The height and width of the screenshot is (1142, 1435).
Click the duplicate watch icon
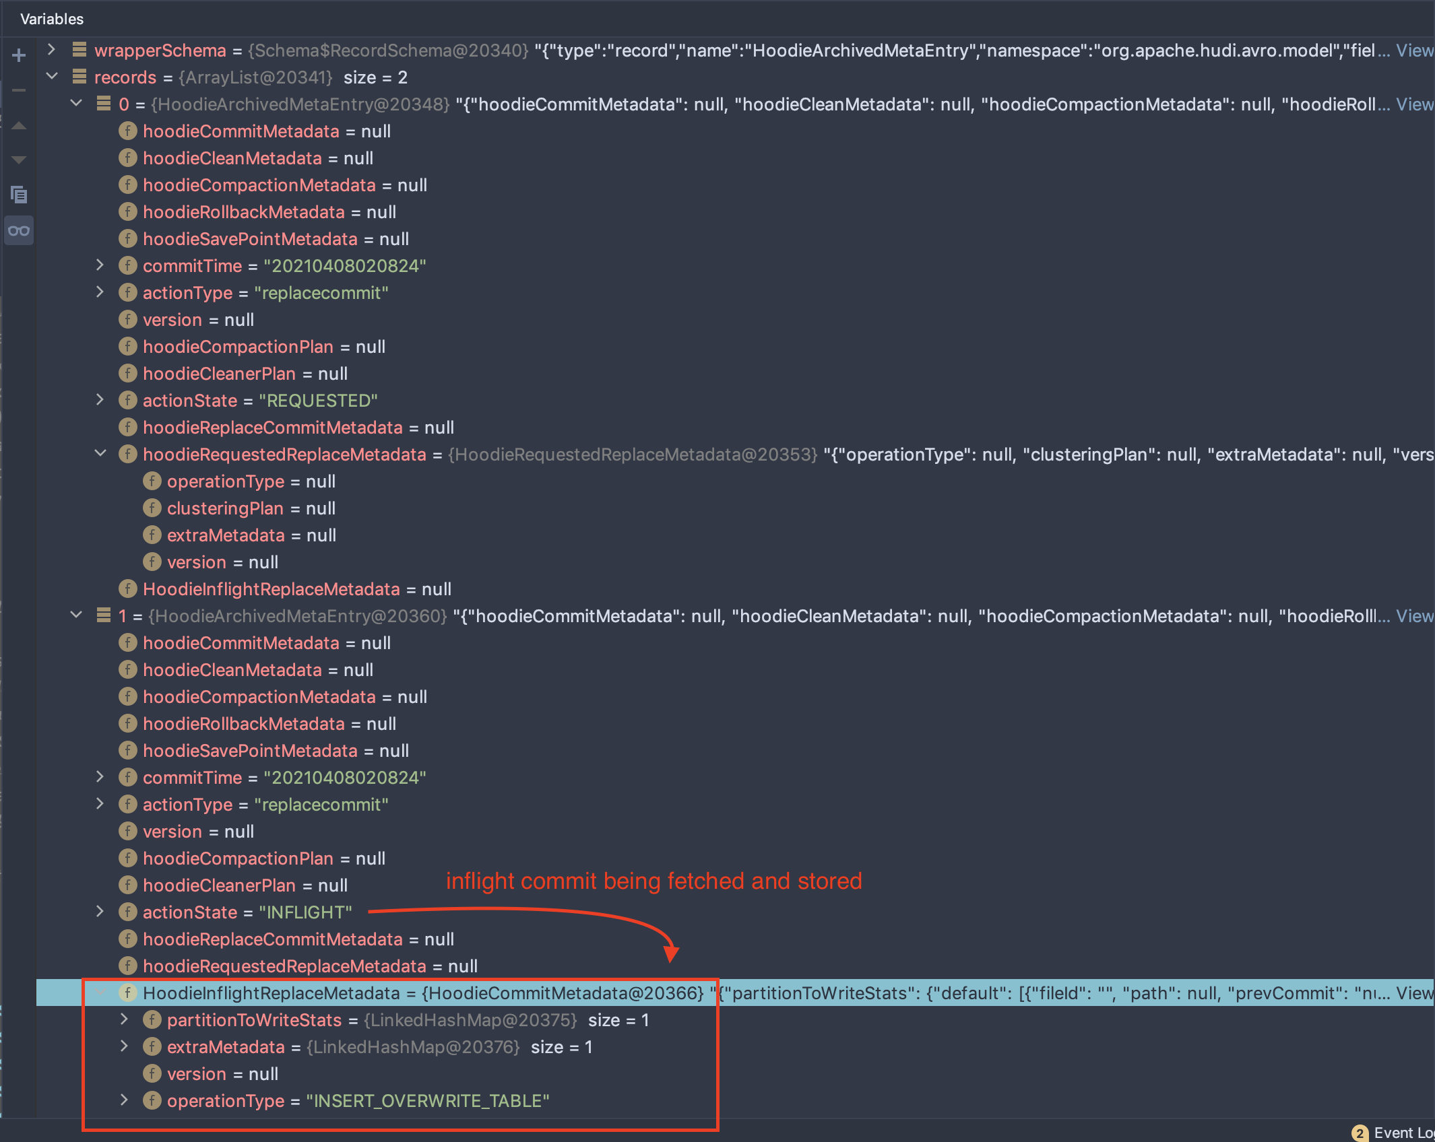(19, 195)
